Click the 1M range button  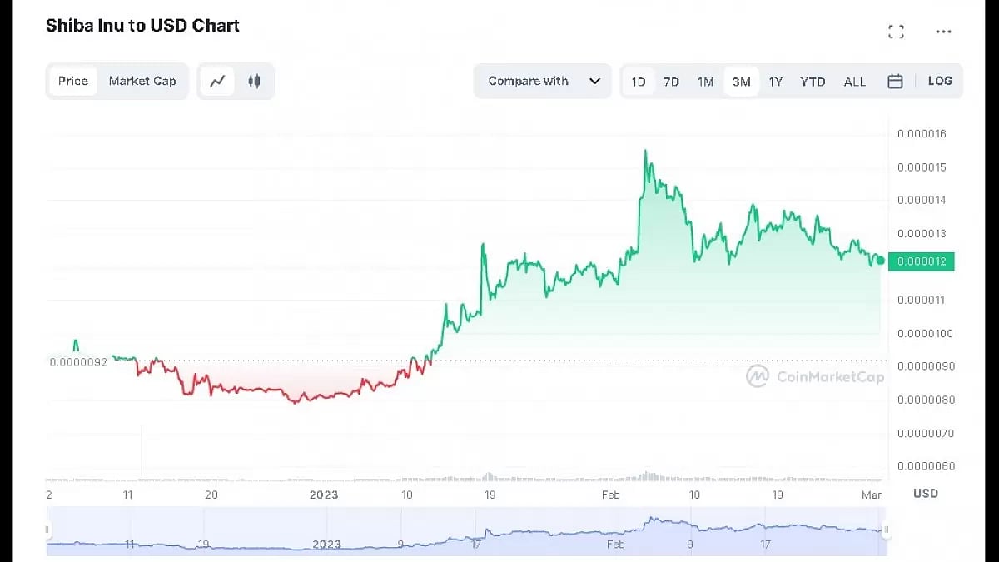tap(706, 81)
